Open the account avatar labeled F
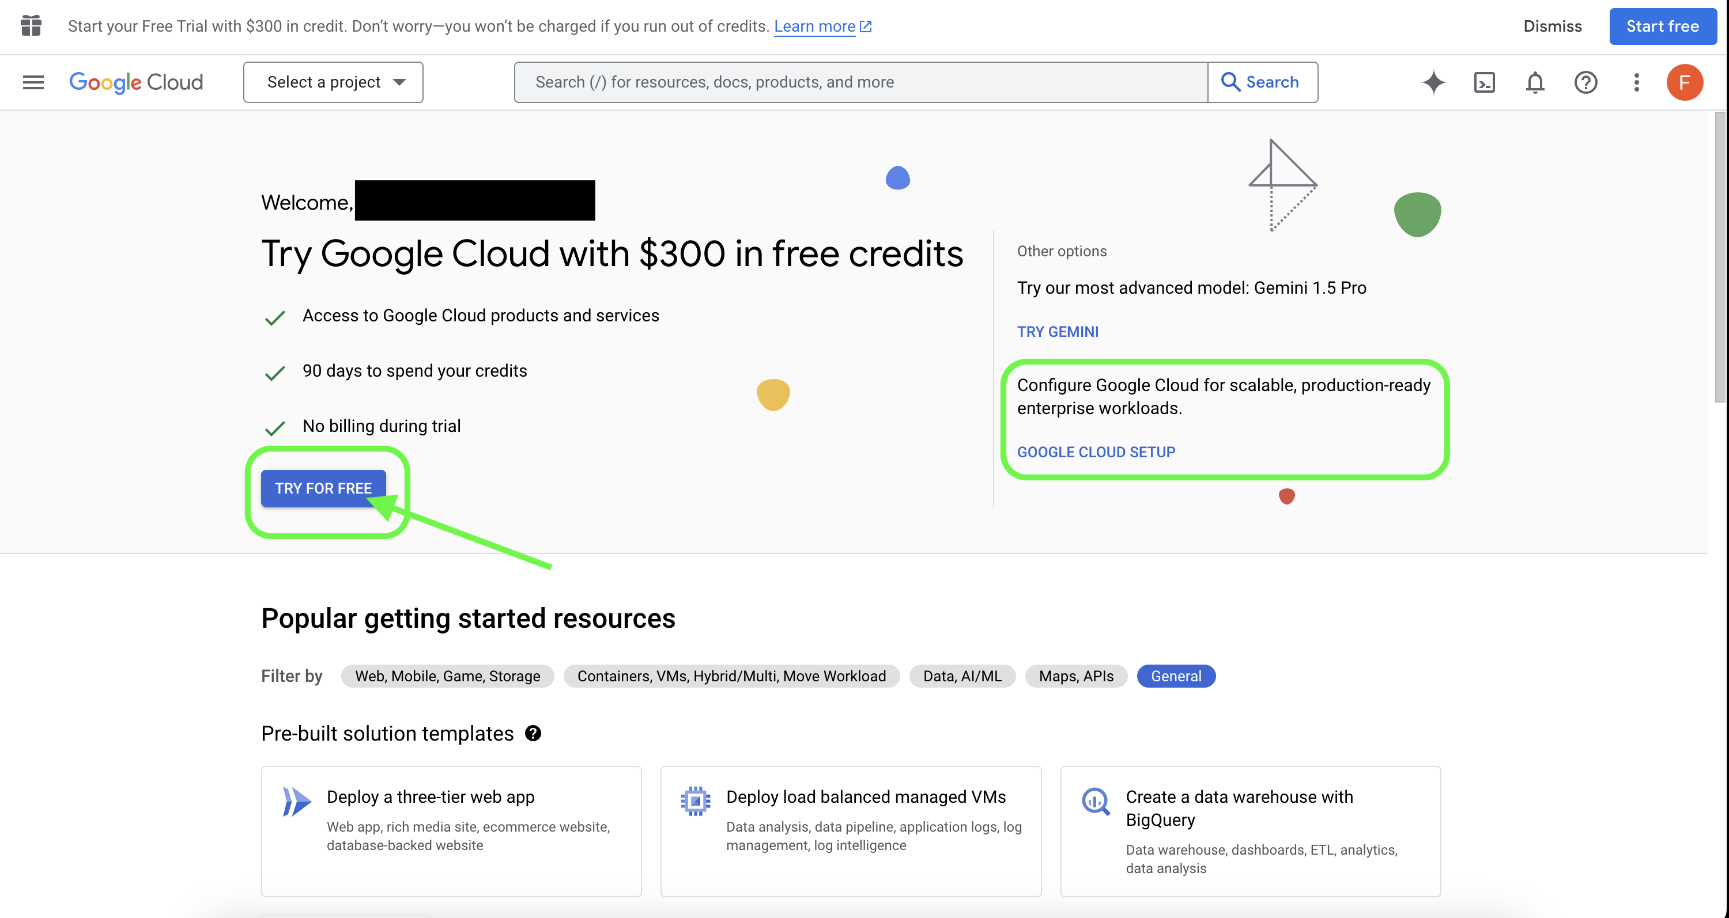Viewport: 1729px width, 918px height. (x=1685, y=82)
